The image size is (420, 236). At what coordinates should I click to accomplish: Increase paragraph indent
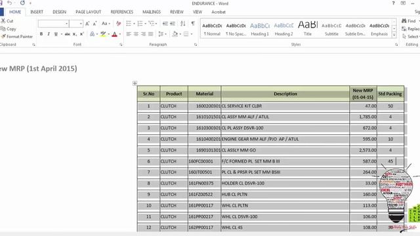(x=173, y=24)
